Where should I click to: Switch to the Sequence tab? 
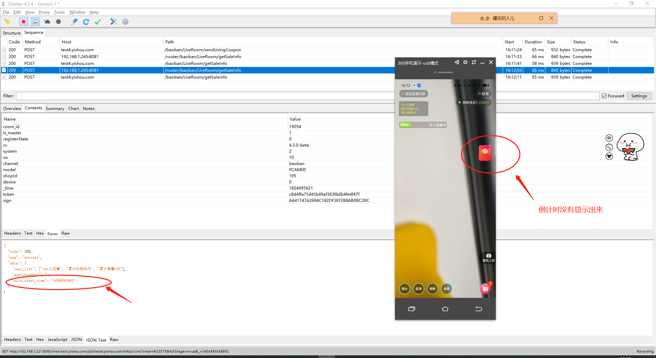point(34,32)
